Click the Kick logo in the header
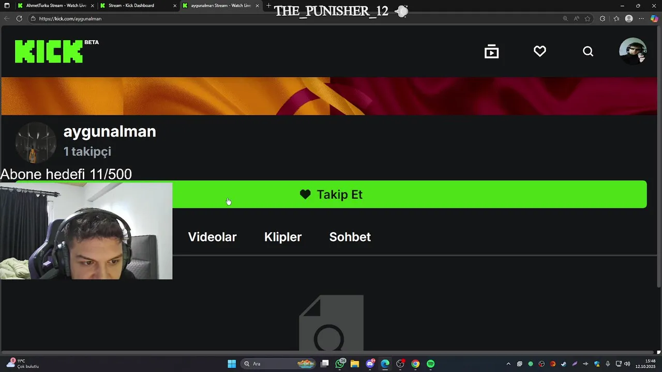The height and width of the screenshot is (372, 662). point(49,51)
